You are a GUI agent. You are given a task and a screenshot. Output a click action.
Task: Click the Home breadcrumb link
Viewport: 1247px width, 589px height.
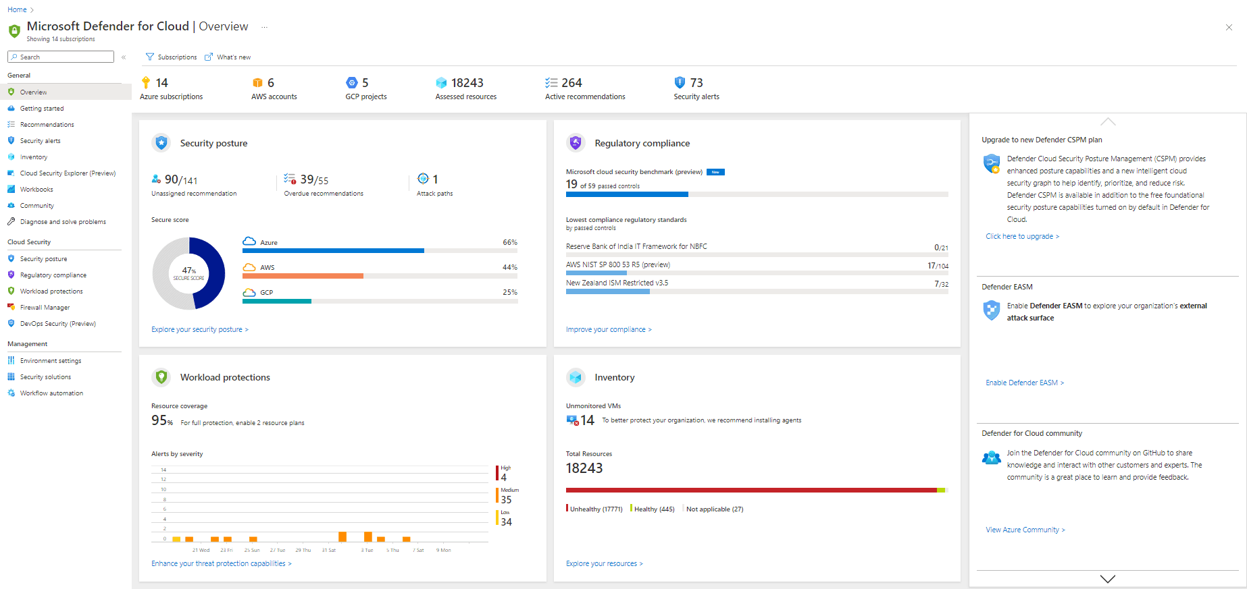pyautogui.click(x=17, y=9)
